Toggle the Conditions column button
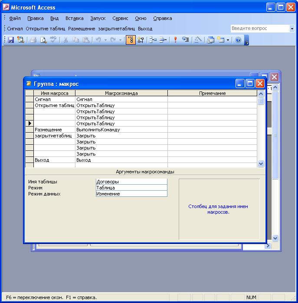Viewport: 298px width, 303px height. 141,40
